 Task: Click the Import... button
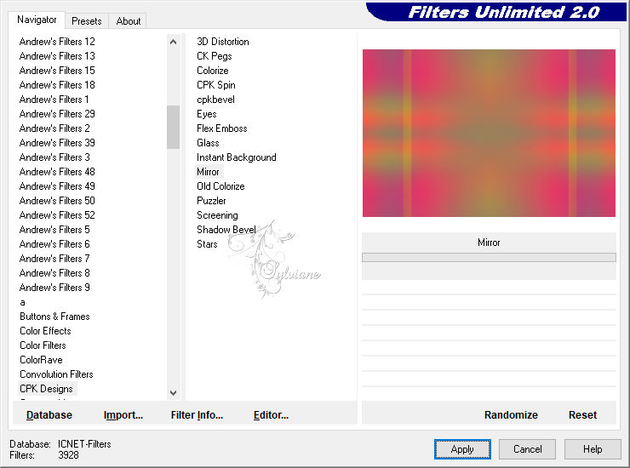[x=123, y=415]
